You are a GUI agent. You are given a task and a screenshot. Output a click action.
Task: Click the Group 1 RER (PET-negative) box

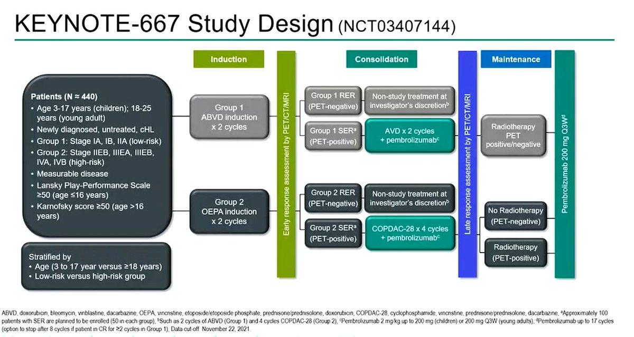pyautogui.click(x=333, y=102)
